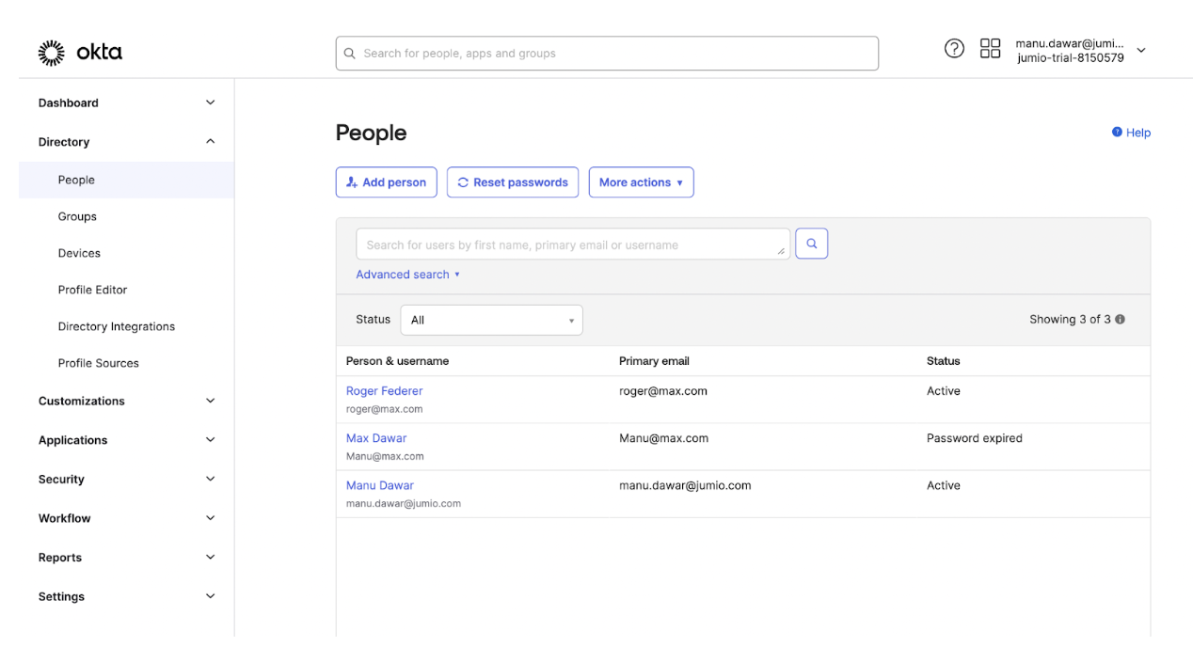
Task: Open the help question mark icon
Action: click(954, 49)
